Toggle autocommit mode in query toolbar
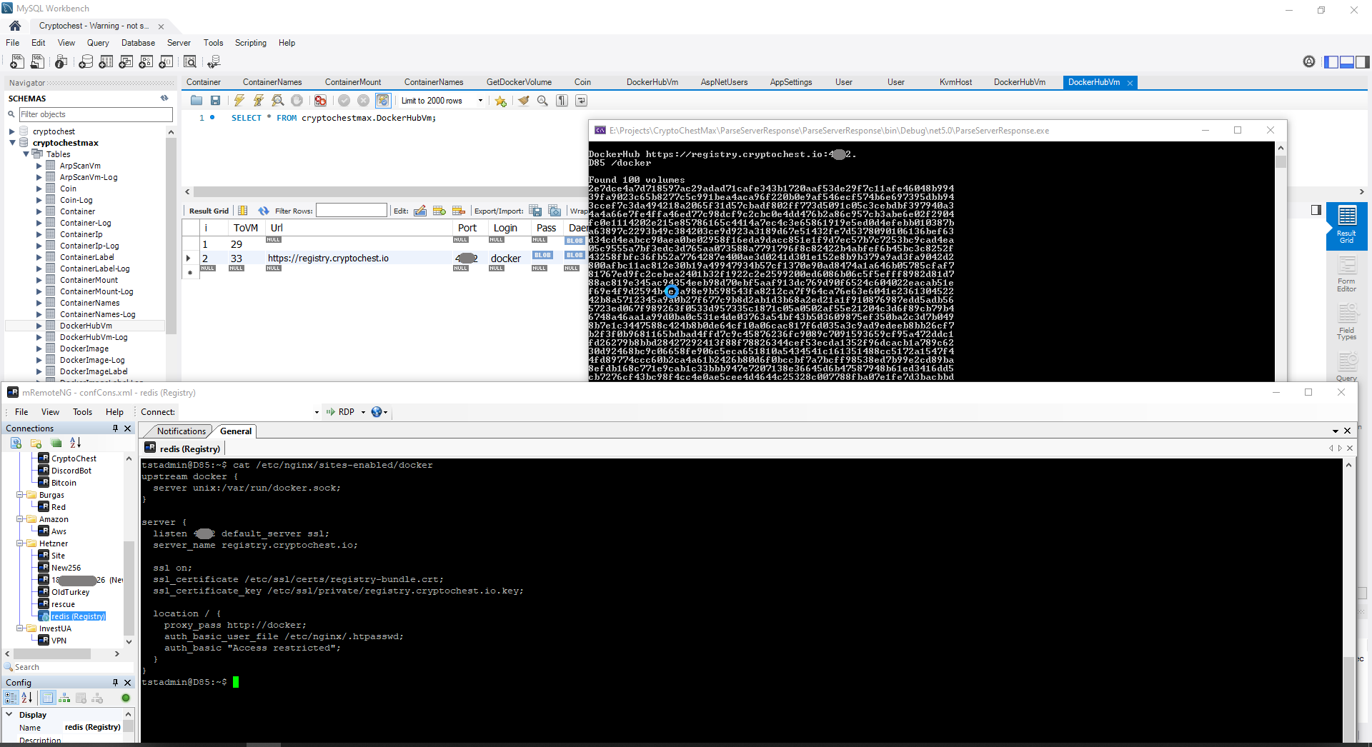The width and height of the screenshot is (1372, 747). point(383,101)
